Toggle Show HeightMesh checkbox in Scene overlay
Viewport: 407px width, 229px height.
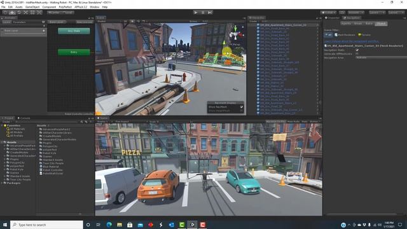pos(242,111)
